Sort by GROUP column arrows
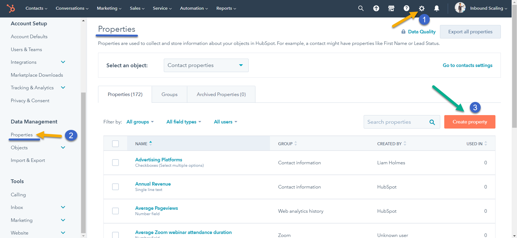 tap(296, 143)
